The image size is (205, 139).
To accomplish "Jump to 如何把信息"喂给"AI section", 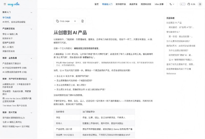I will [180, 55].
